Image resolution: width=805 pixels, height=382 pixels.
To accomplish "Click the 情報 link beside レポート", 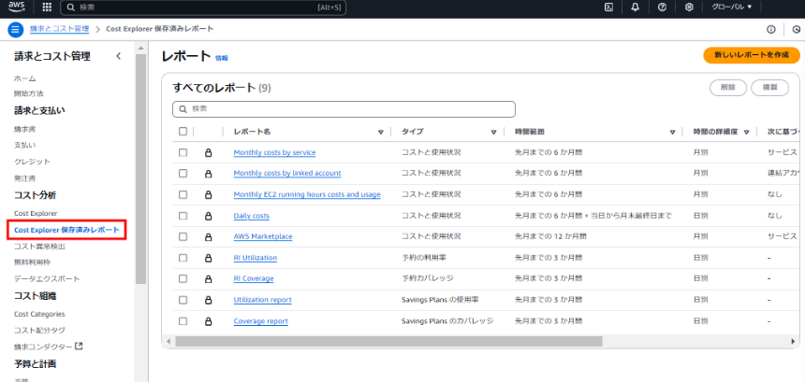I will tap(221, 59).
